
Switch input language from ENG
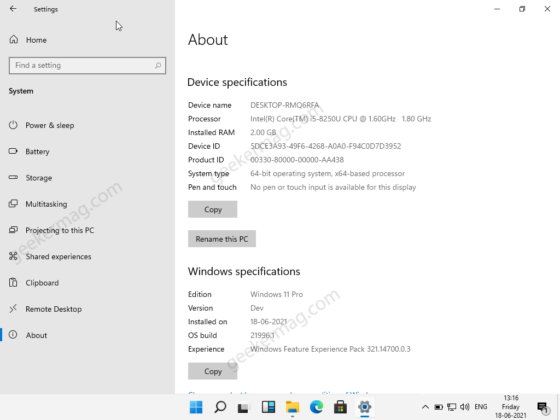pyautogui.click(x=481, y=407)
